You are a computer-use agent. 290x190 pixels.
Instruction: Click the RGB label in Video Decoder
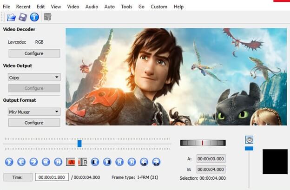[x=39, y=42]
